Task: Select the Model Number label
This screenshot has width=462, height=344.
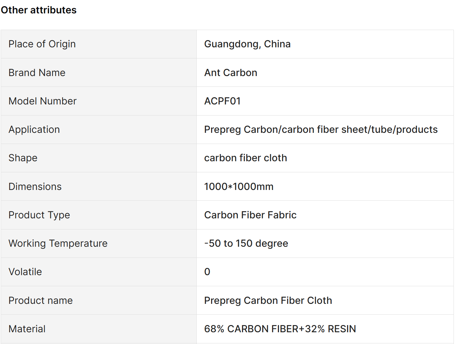Action: point(42,101)
